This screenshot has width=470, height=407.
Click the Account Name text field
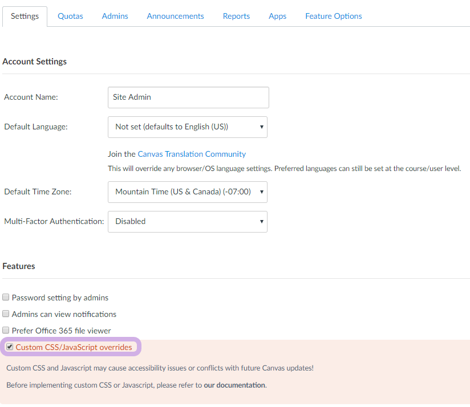pos(188,97)
